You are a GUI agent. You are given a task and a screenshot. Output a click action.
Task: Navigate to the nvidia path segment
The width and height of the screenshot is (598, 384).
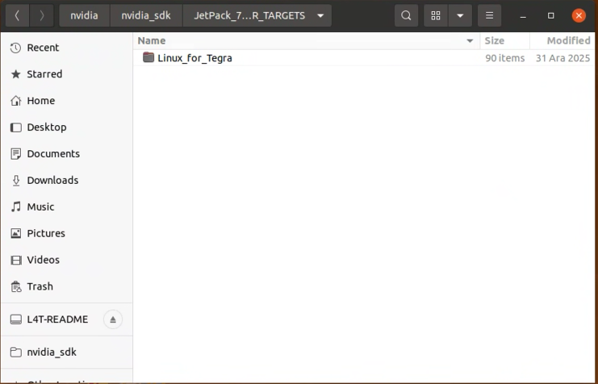pyautogui.click(x=84, y=15)
